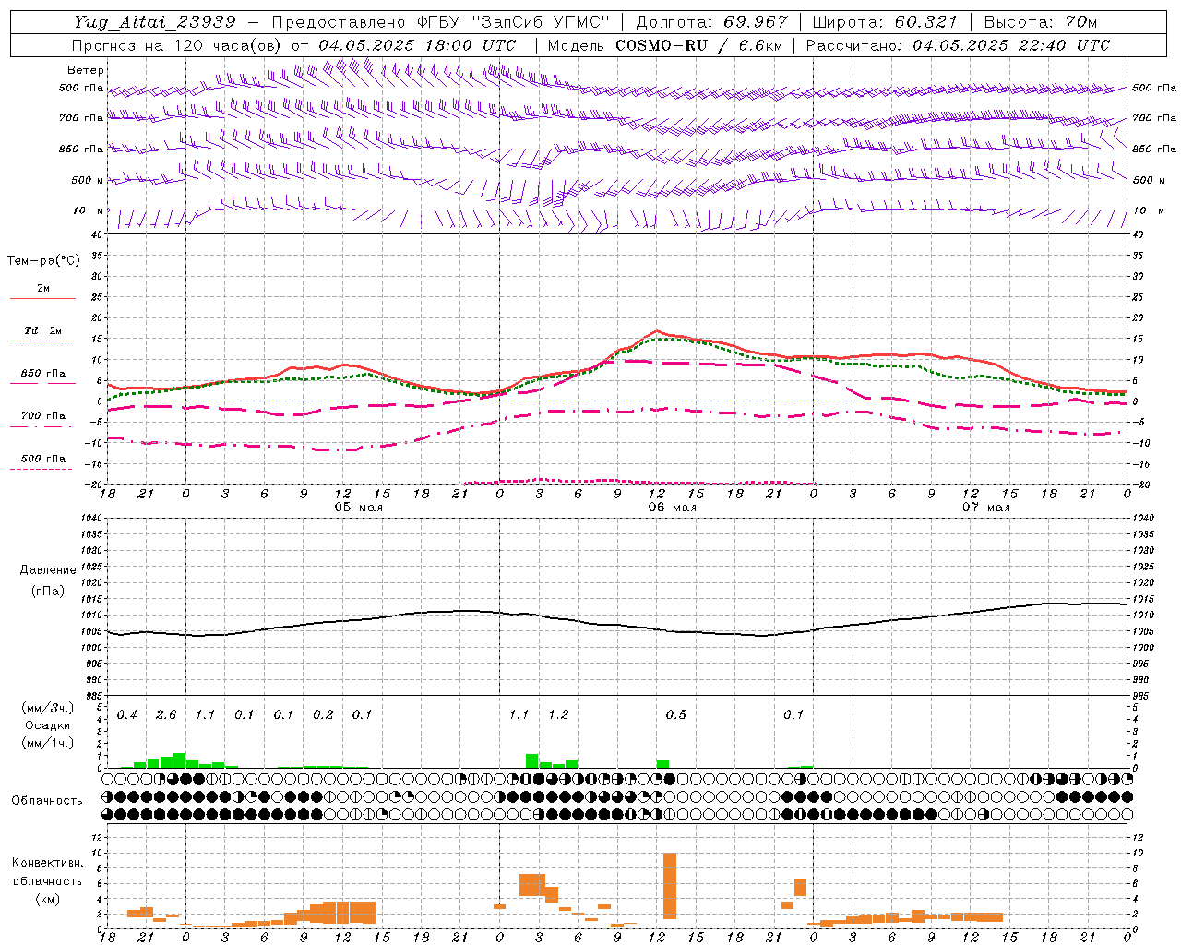The height and width of the screenshot is (945, 1181).
Task: Click the 'Осадки' precipitation label
Action: coord(48,725)
